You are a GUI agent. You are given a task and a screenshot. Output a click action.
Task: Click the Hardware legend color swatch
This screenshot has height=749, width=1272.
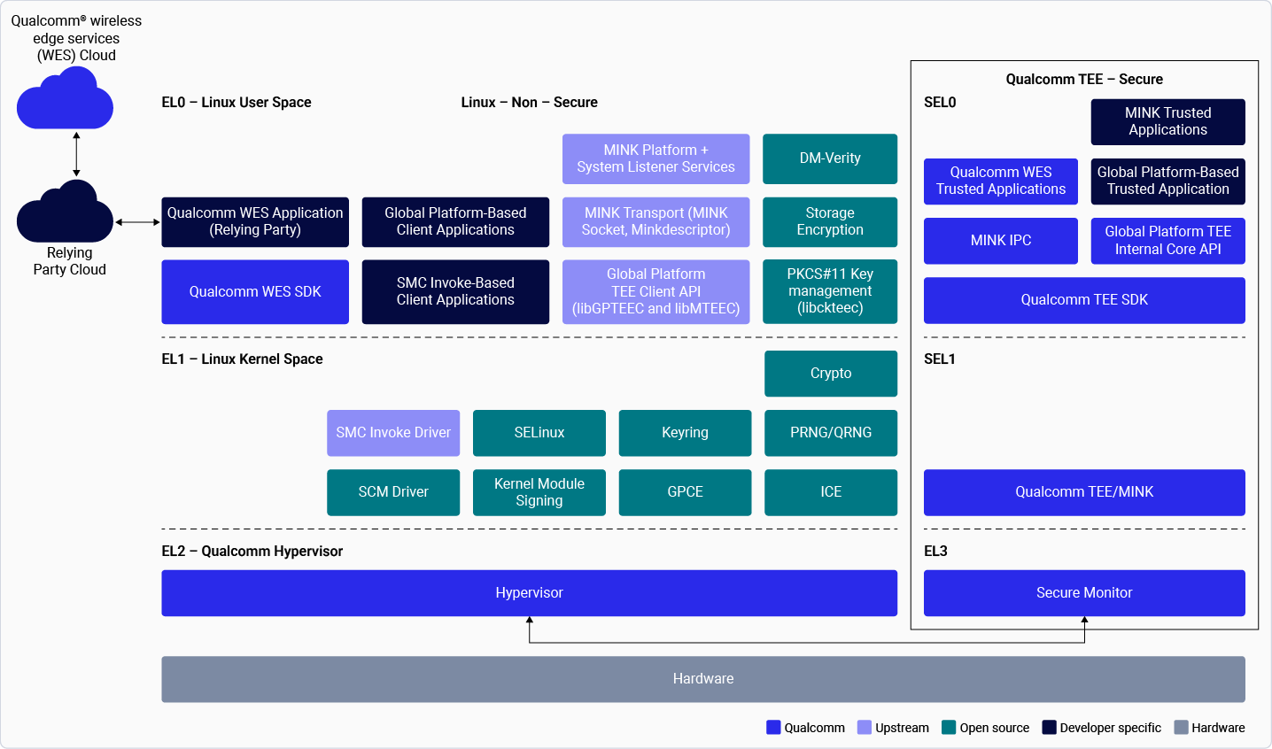coord(1181,728)
